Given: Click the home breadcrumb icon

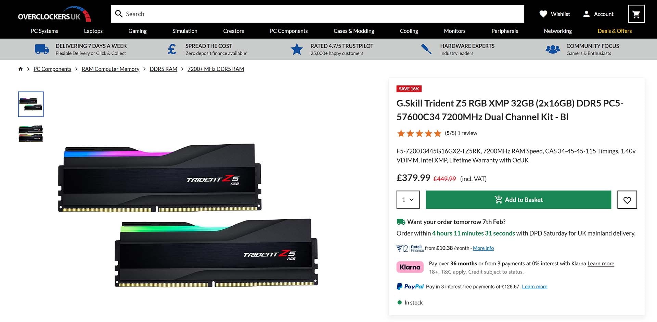Looking at the screenshot, I should (21, 69).
